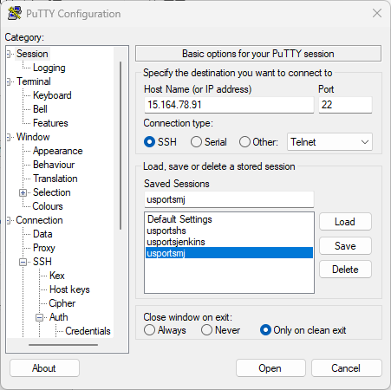The width and height of the screenshot is (391, 390).
Task: Click the category tree vertical scrollbar
Action: (121, 146)
